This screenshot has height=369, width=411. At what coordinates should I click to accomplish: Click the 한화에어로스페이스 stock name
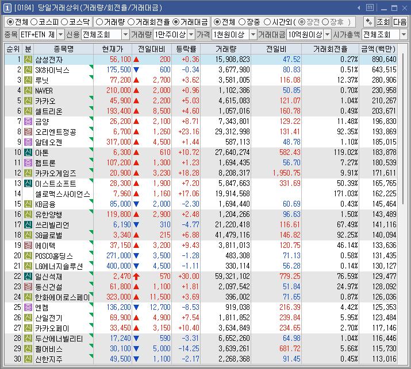(63, 297)
